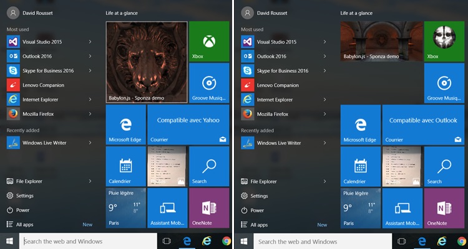This screenshot has height=249, width=468.
Task: Open Assistant Mobile tile in the left Start menu
Action: tap(167, 208)
